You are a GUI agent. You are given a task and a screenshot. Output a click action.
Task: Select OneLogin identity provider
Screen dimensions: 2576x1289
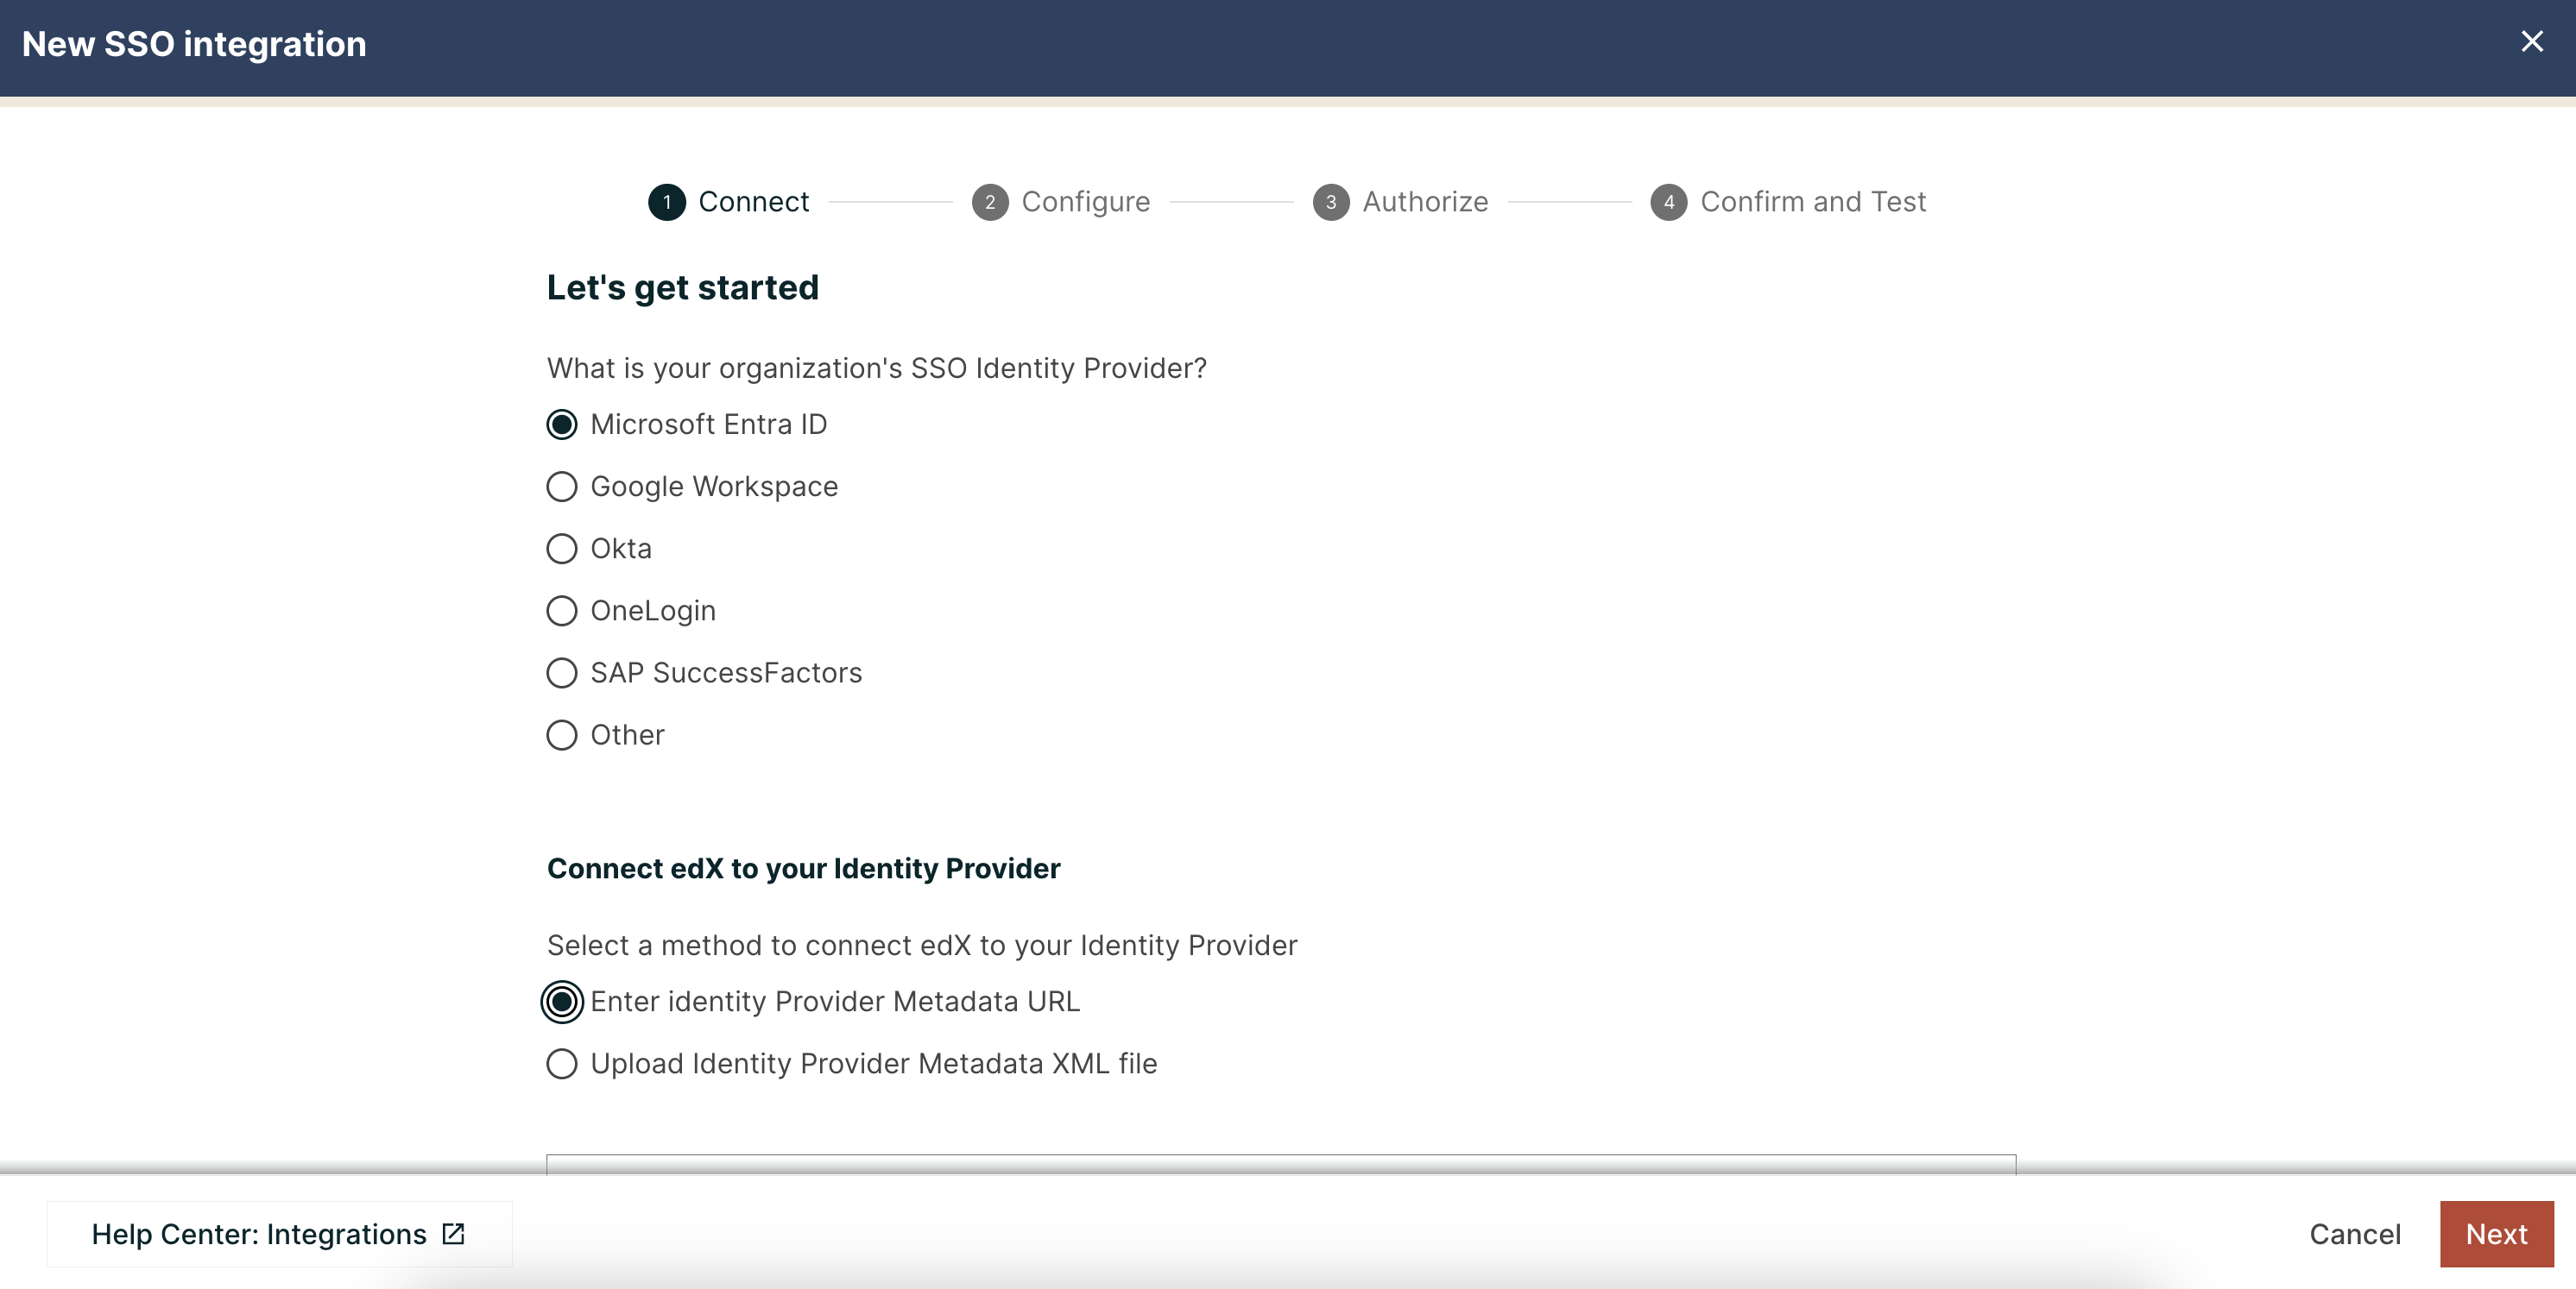click(x=562, y=611)
